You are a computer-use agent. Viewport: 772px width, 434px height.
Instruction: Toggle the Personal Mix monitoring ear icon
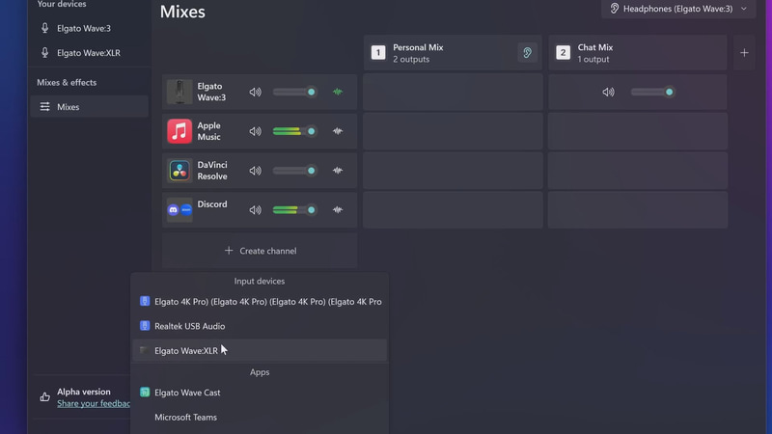click(527, 53)
